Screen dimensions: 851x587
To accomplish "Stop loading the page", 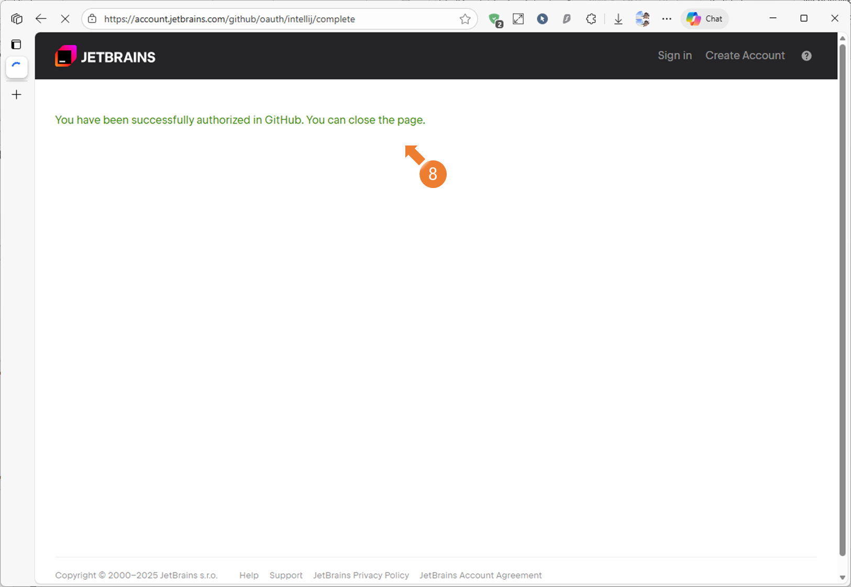I will [x=65, y=19].
